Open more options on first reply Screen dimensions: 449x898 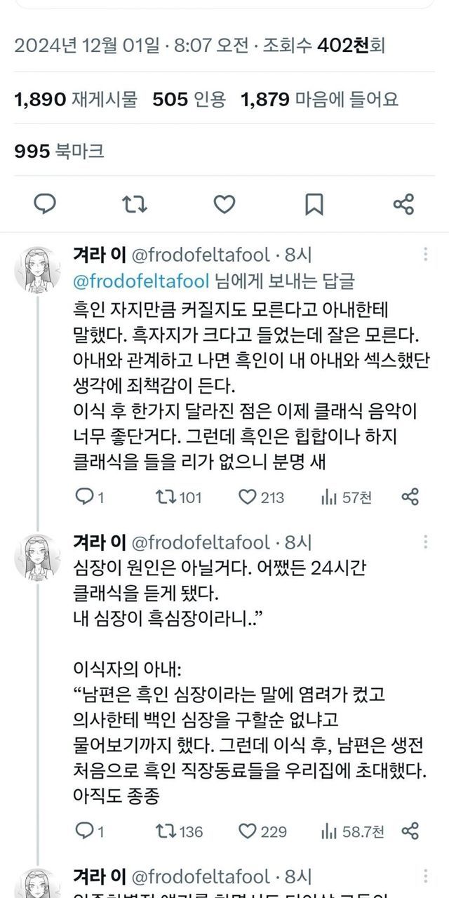coord(426,254)
